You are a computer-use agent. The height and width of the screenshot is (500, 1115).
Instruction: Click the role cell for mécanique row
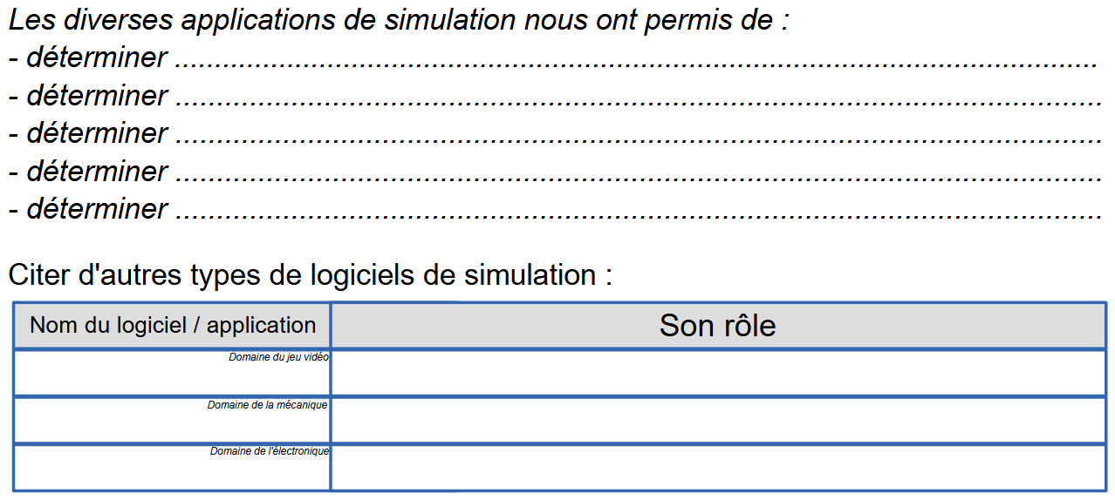point(718,420)
